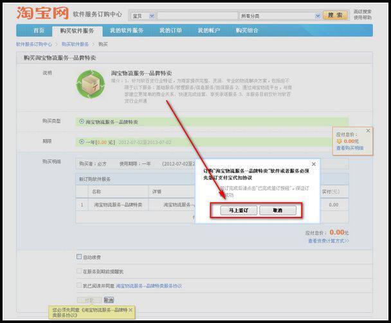Click 软件服务订购中心 breadcrumb link
Viewport: 391px width, 323px height.
click(34, 44)
